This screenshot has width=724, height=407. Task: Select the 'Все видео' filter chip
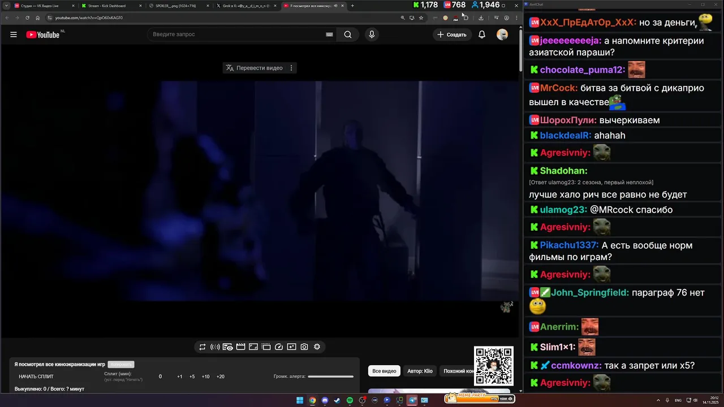384,371
